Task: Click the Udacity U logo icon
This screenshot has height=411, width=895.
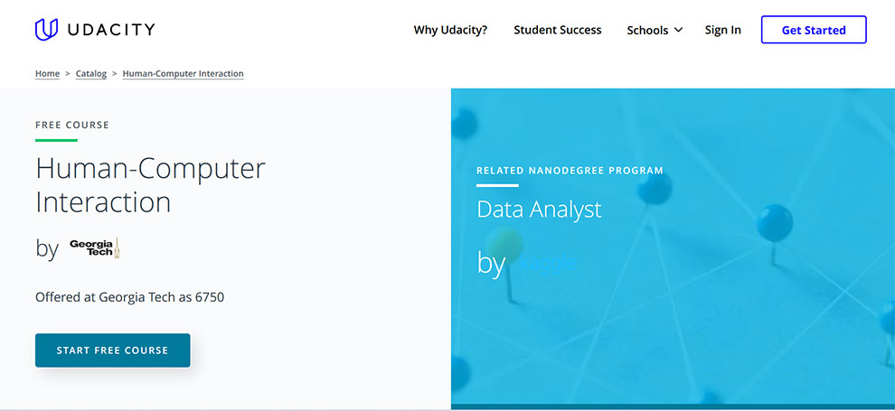Action: coord(46,30)
